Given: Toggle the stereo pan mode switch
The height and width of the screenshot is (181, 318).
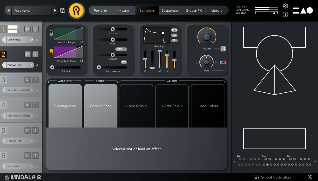Looking at the screenshot, I should click(223, 63).
